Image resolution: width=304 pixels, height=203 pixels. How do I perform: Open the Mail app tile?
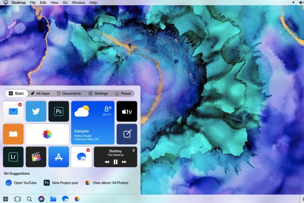13,111
